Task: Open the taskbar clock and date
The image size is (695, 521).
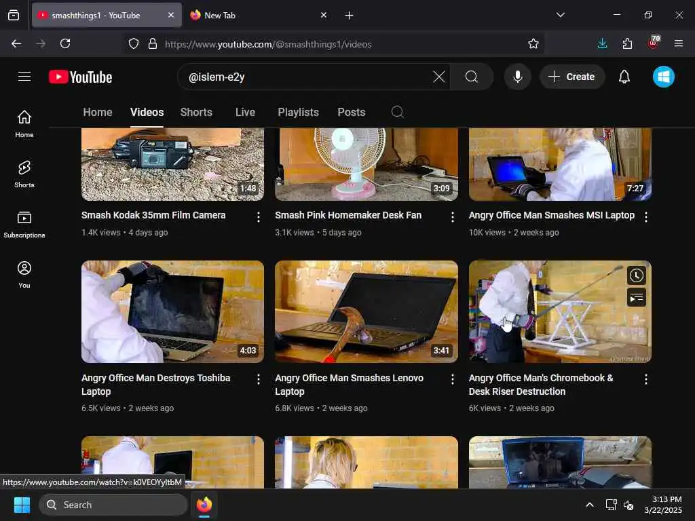Action: click(663, 505)
